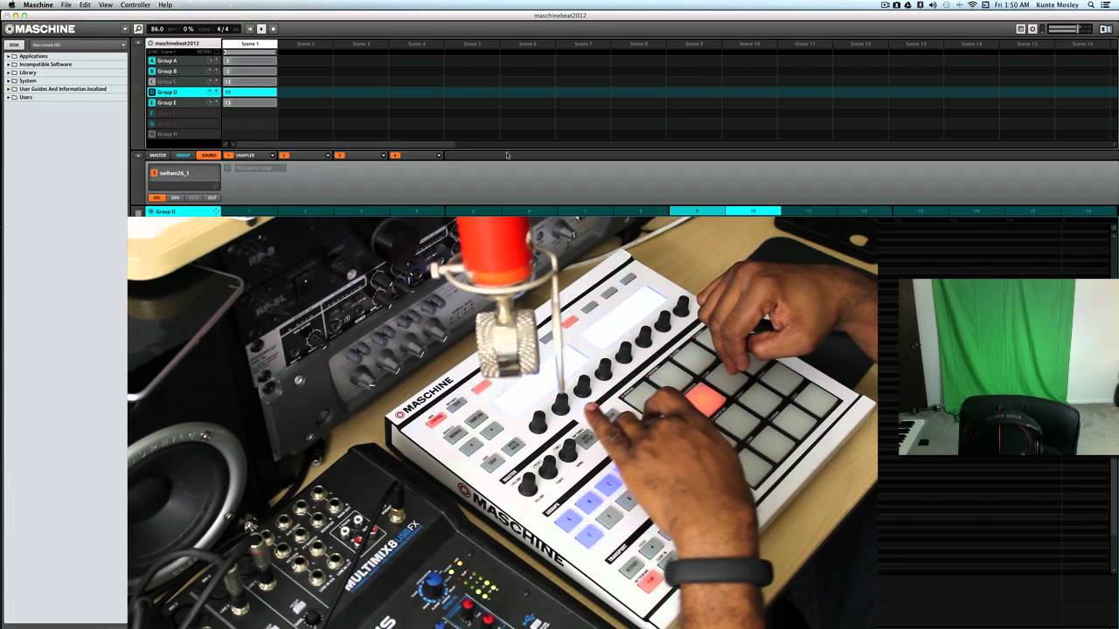The height and width of the screenshot is (629, 1119).
Task: Start playback with the Play button
Action: tap(261, 29)
